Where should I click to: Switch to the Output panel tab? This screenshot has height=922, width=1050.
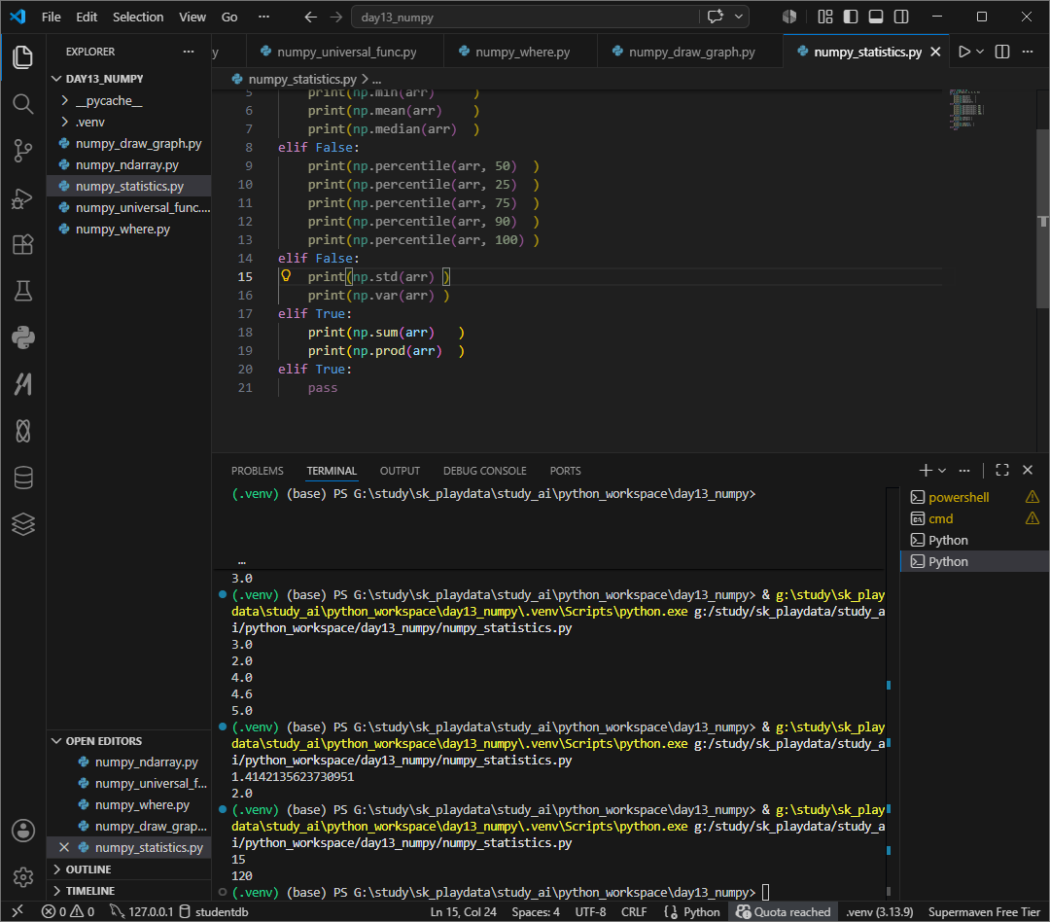pos(400,471)
